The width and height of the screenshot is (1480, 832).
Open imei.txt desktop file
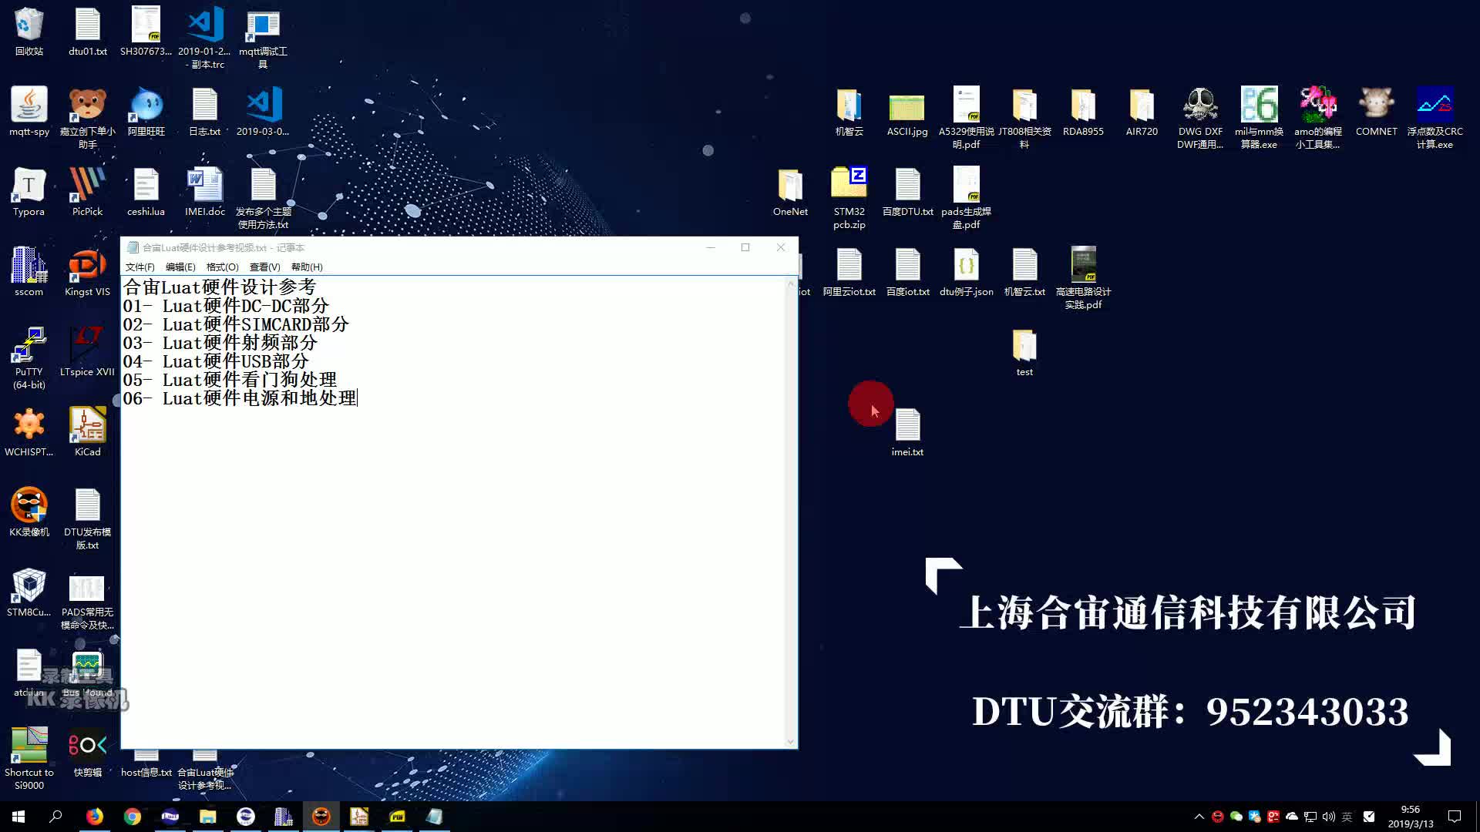[x=907, y=432]
